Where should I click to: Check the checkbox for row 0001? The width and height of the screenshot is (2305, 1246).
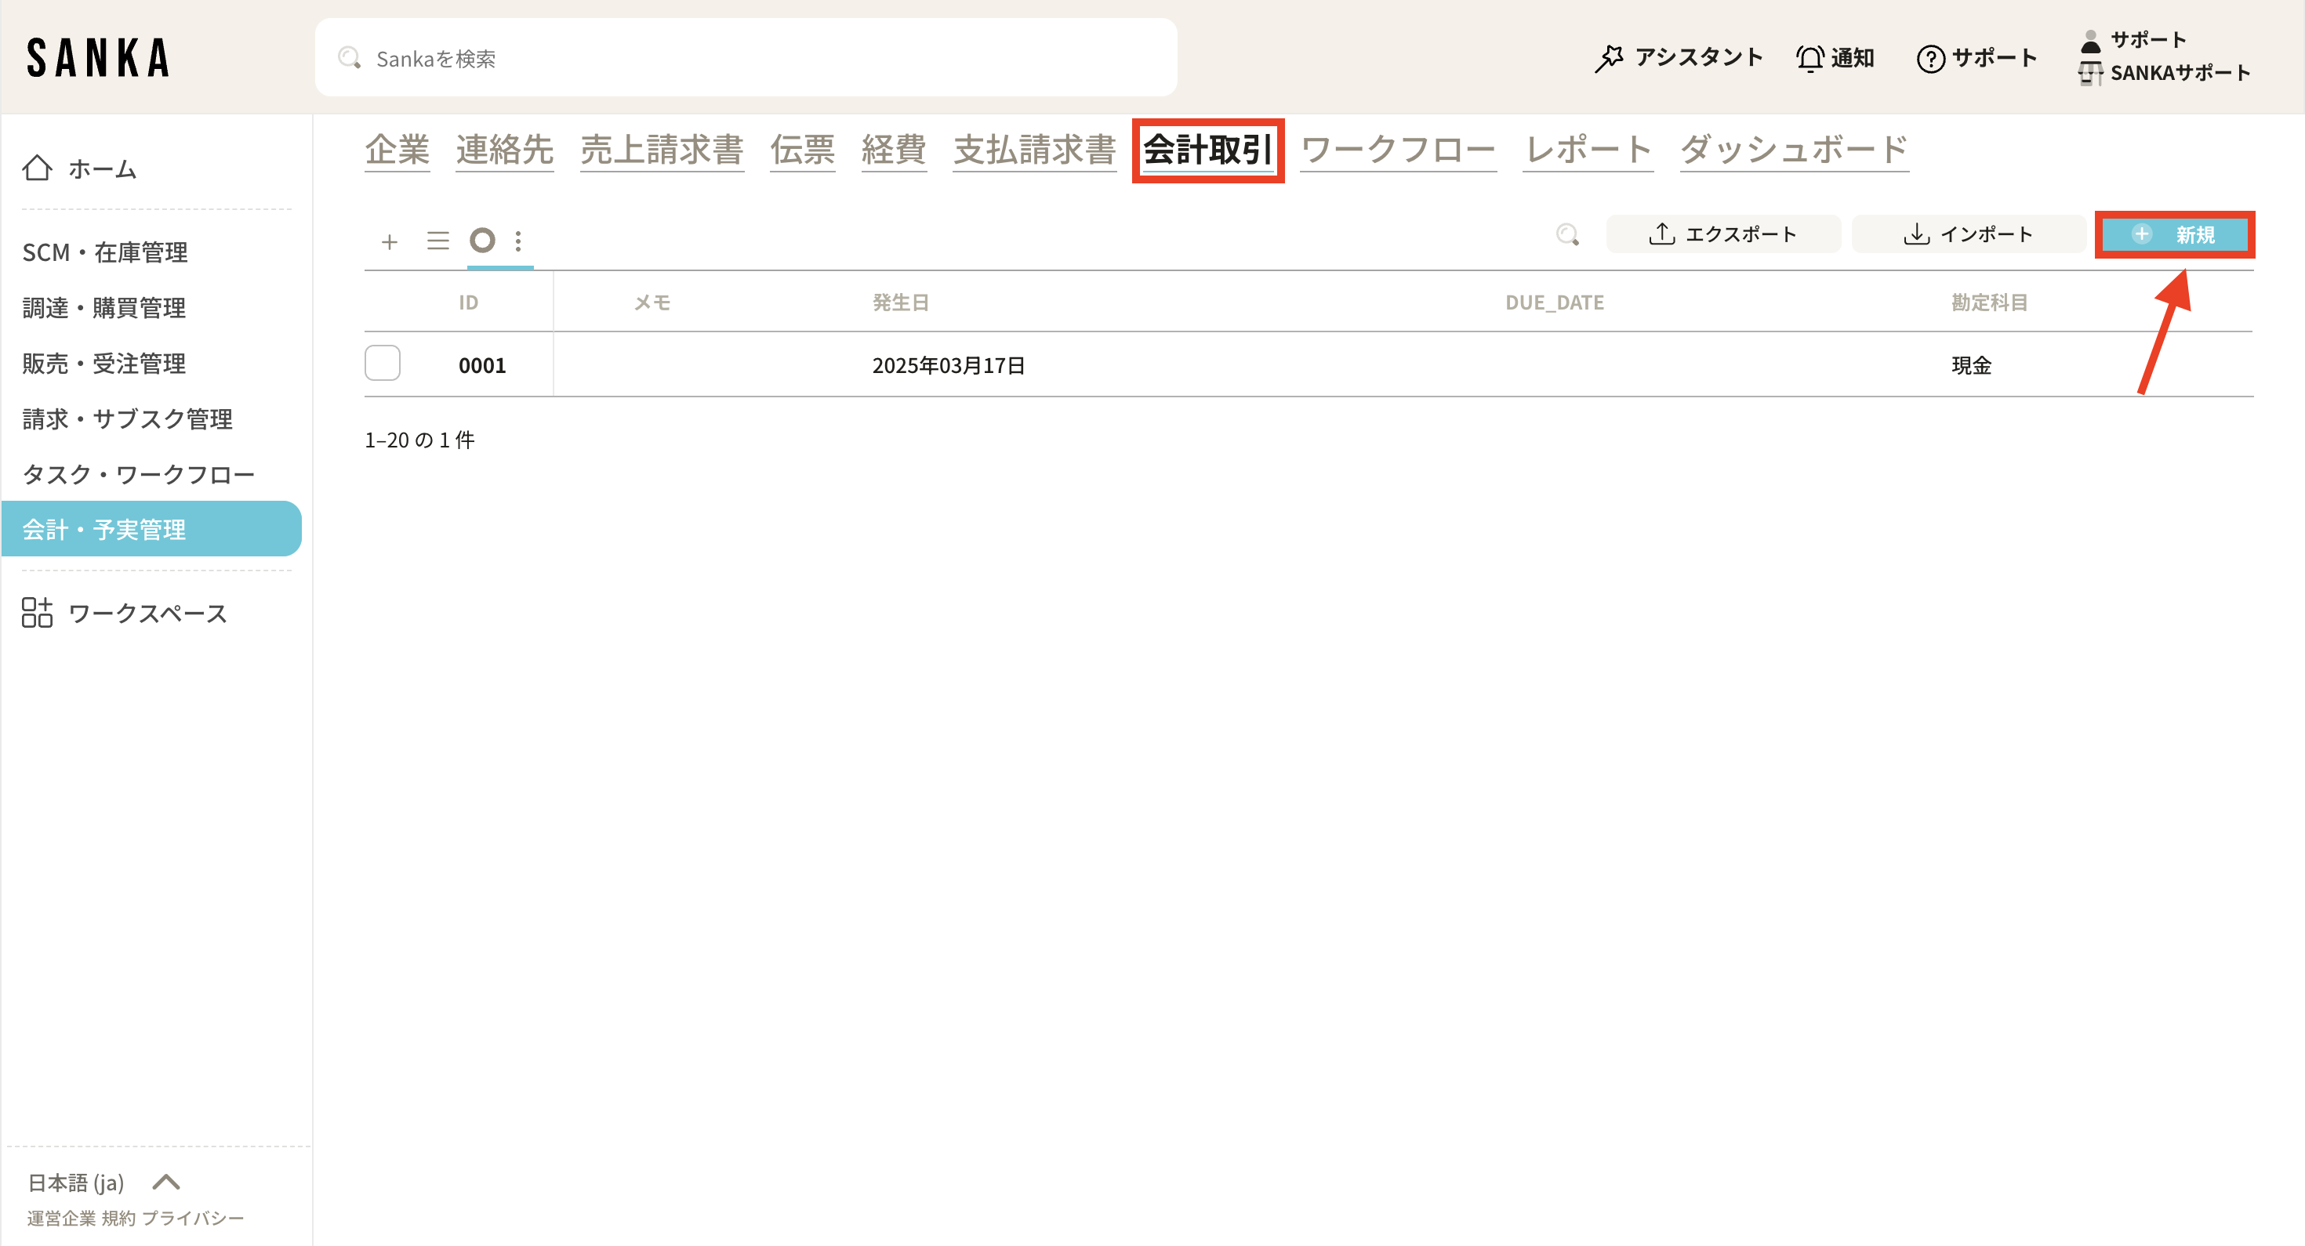382,363
